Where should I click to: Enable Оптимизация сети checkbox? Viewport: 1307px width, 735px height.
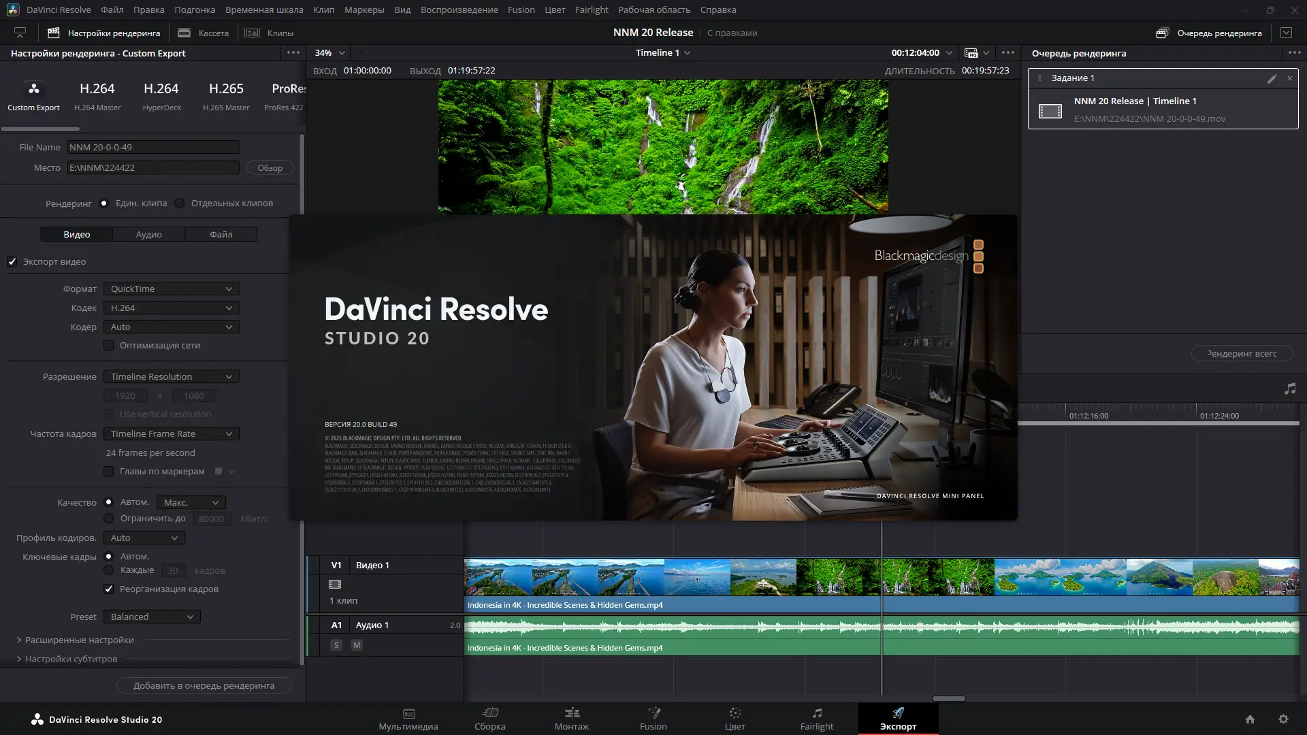pyautogui.click(x=109, y=346)
